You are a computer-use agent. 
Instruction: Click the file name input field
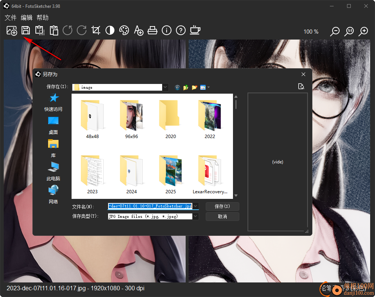coord(150,206)
